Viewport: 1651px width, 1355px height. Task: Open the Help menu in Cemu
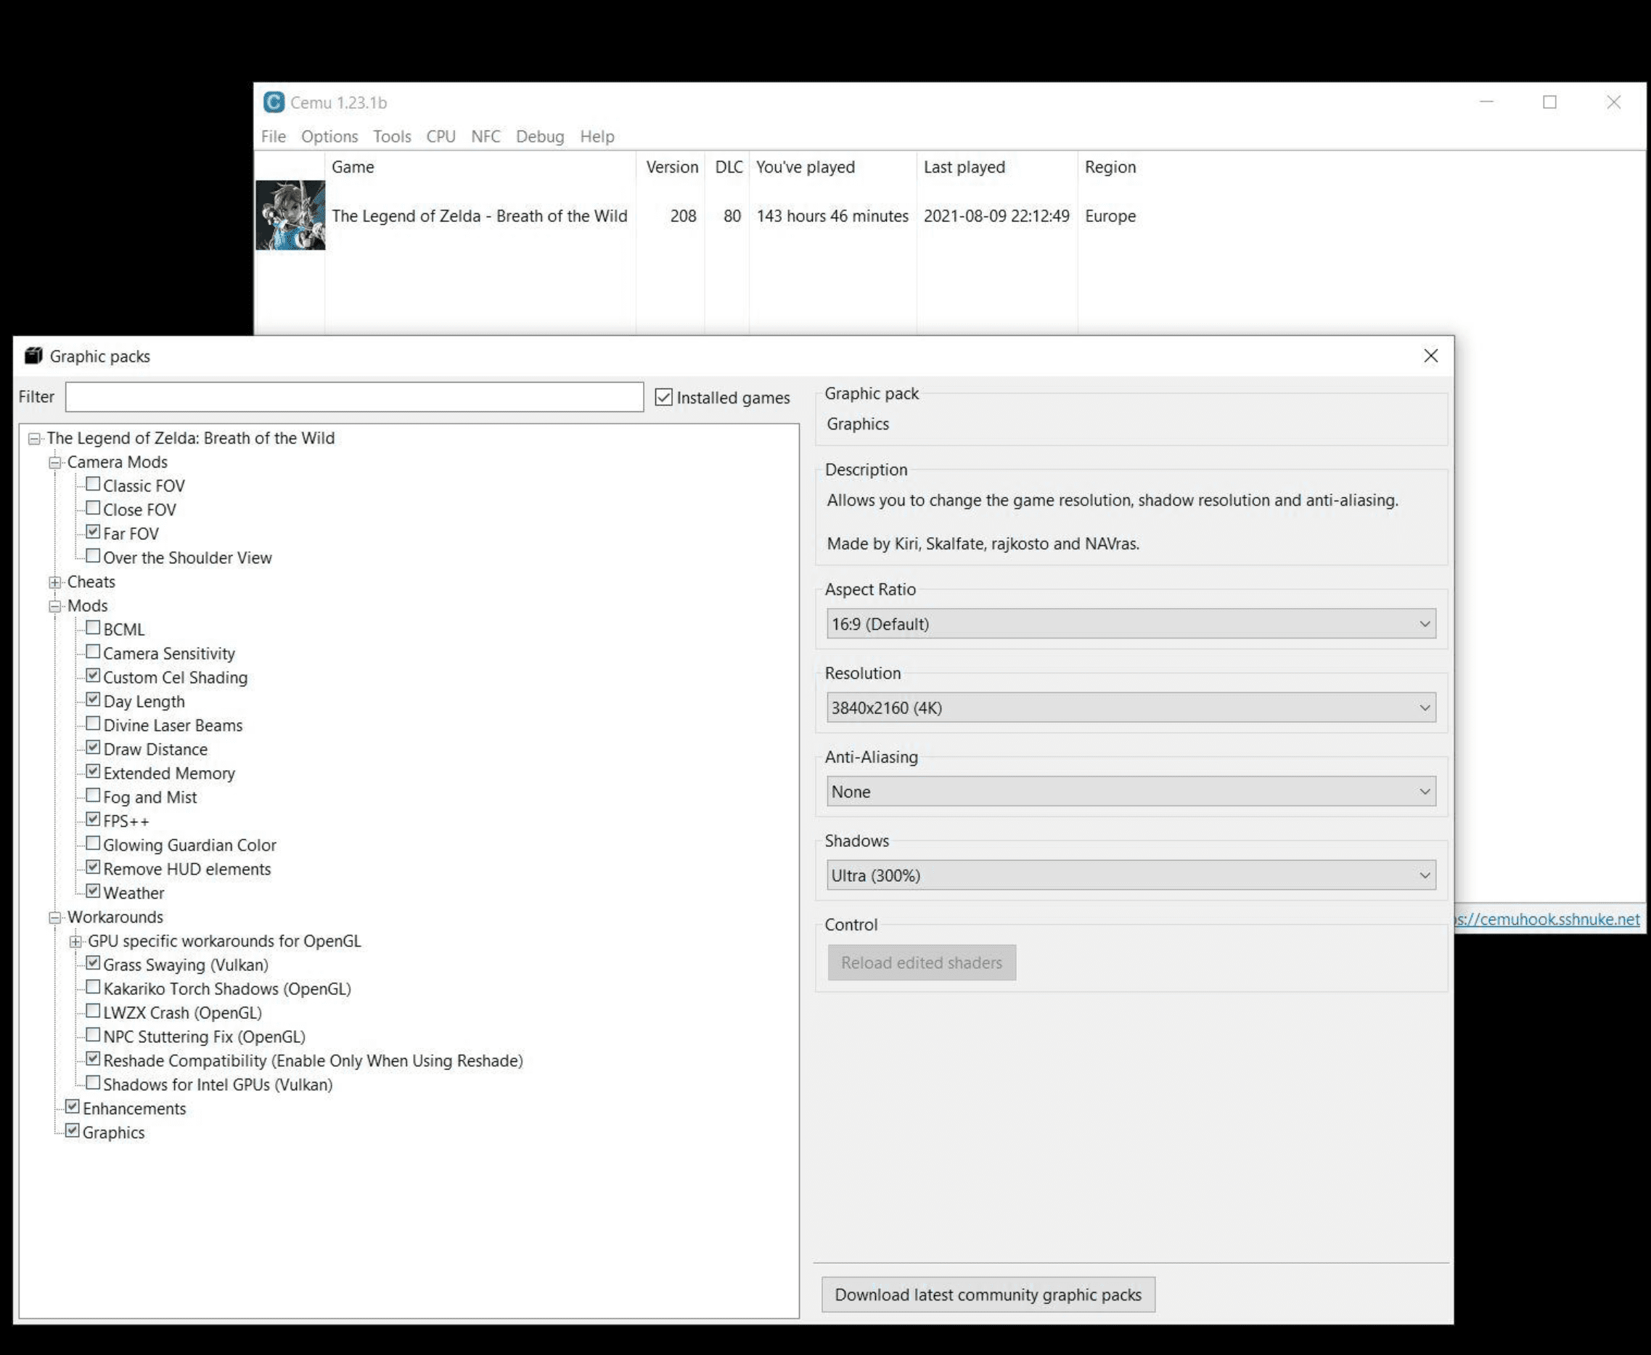click(x=597, y=136)
